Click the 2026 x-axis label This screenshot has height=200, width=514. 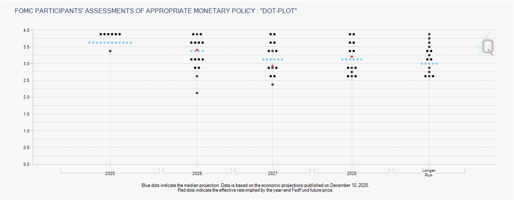point(197,173)
